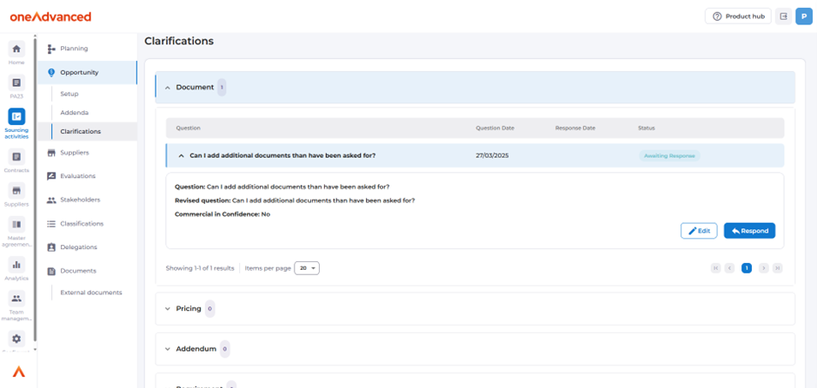The width and height of the screenshot is (817, 388).
Task: Select page 1 in pagination
Action: click(x=746, y=268)
